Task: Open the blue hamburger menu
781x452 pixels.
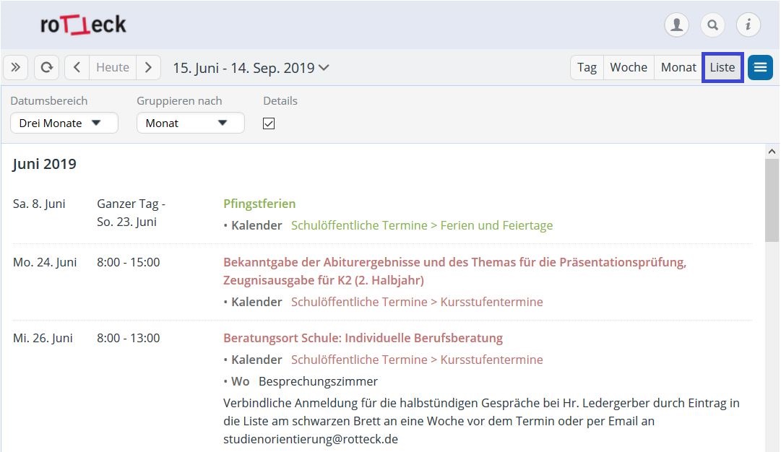Action: point(760,67)
